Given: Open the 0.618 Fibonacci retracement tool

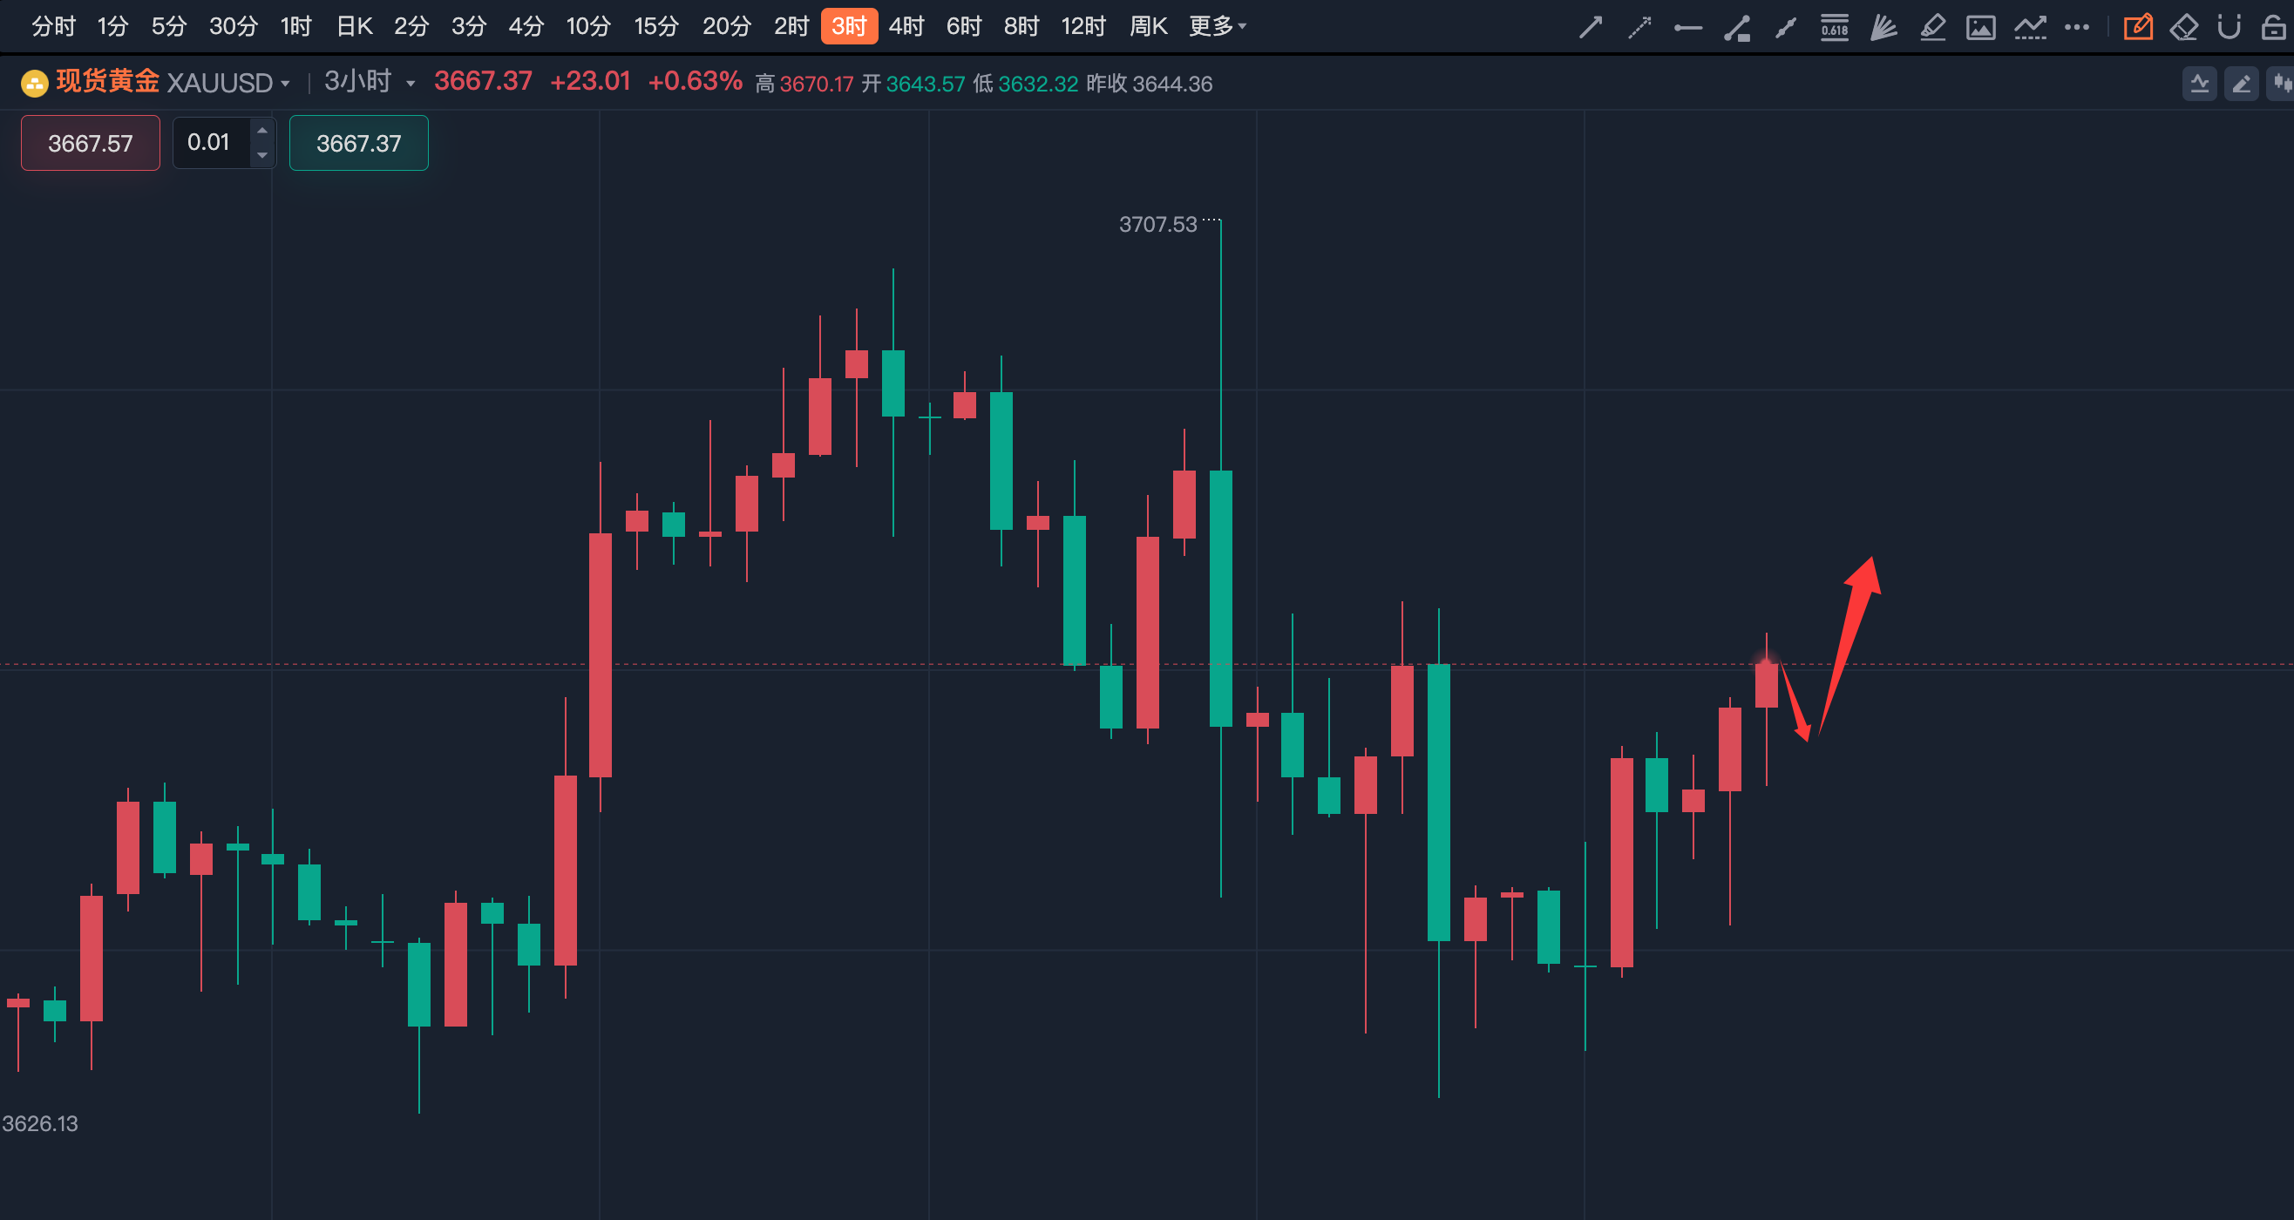Looking at the screenshot, I should pos(1835,28).
